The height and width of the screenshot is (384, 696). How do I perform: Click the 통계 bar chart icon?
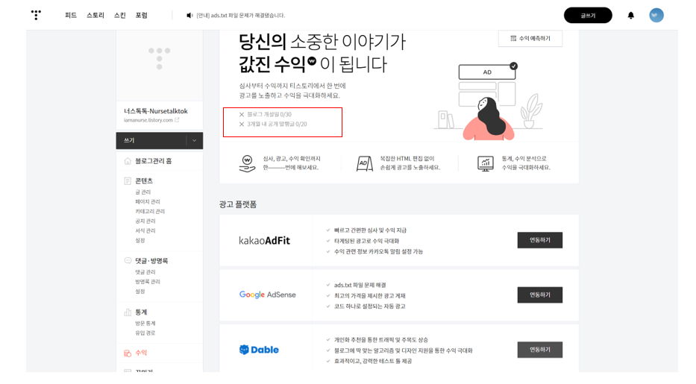point(128,312)
